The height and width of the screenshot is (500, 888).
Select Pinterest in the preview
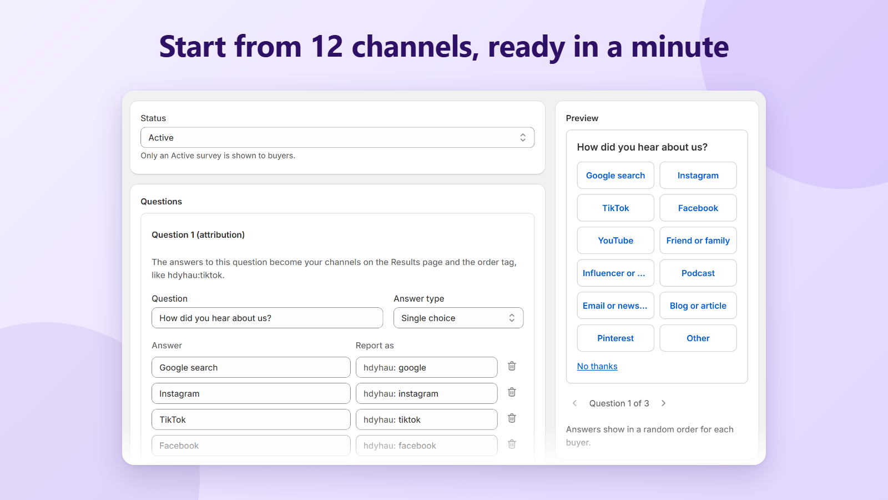coord(615,338)
